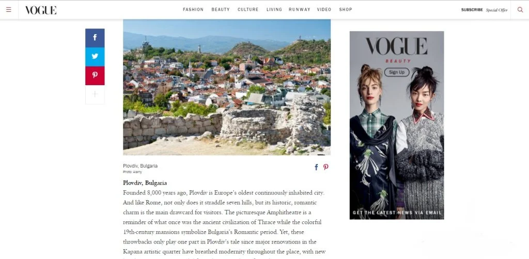Open the Runway section
529x259 pixels.
tap(299, 9)
